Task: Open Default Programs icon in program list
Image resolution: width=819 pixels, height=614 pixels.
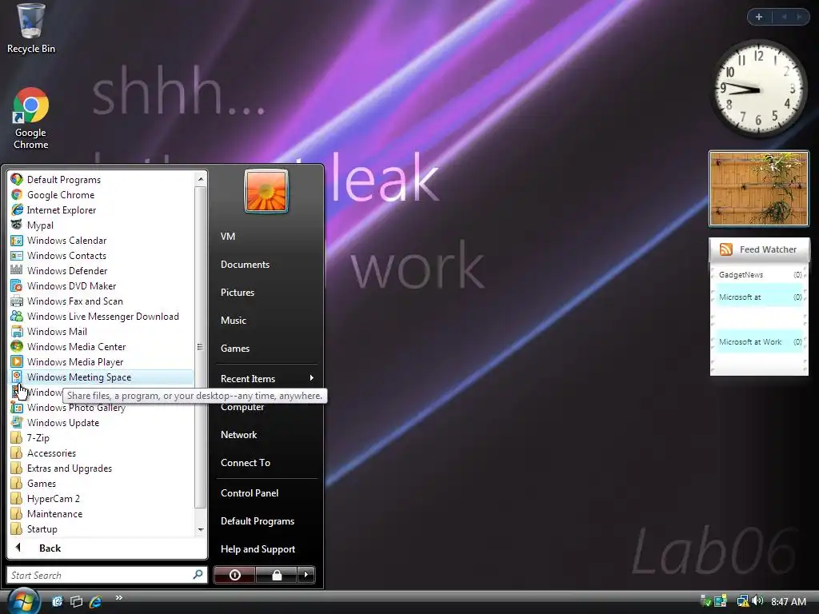Action: [17, 180]
